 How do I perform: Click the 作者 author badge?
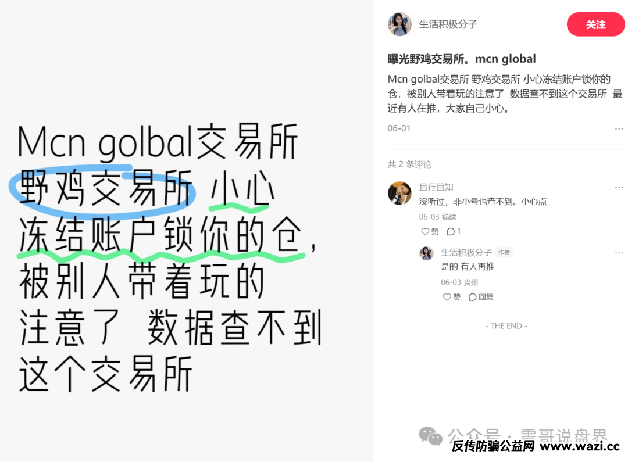504,253
